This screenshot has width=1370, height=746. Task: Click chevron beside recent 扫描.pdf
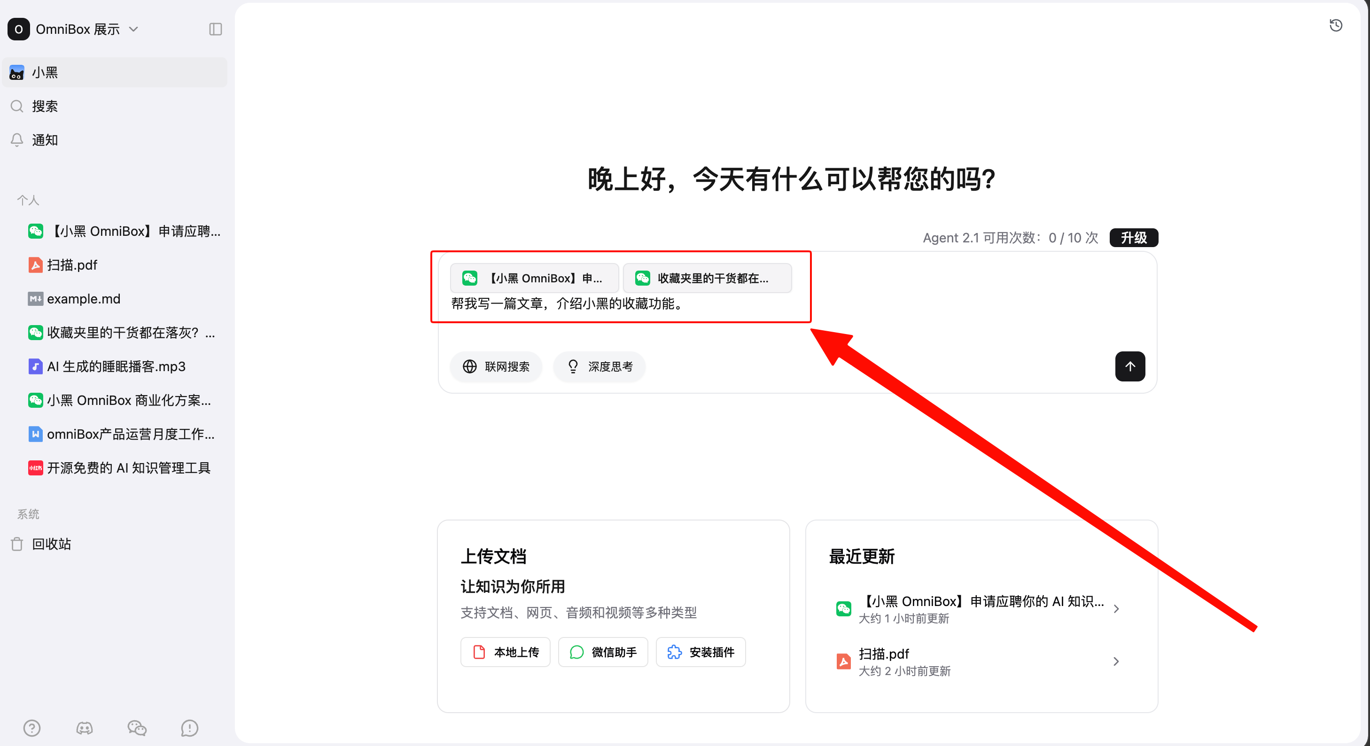1116,661
